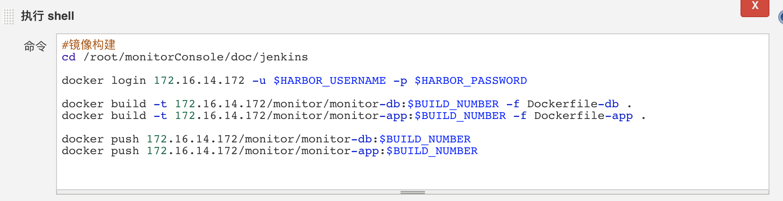Viewport: 783px width, 201px height.
Task: Click $BUILD_NUMBER in the monitor-db build line
Action: (453, 104)
